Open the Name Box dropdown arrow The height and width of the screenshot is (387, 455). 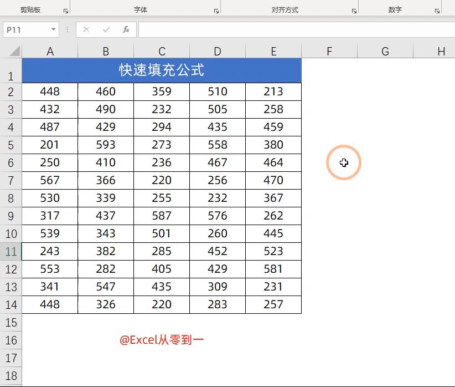point(53,29)
